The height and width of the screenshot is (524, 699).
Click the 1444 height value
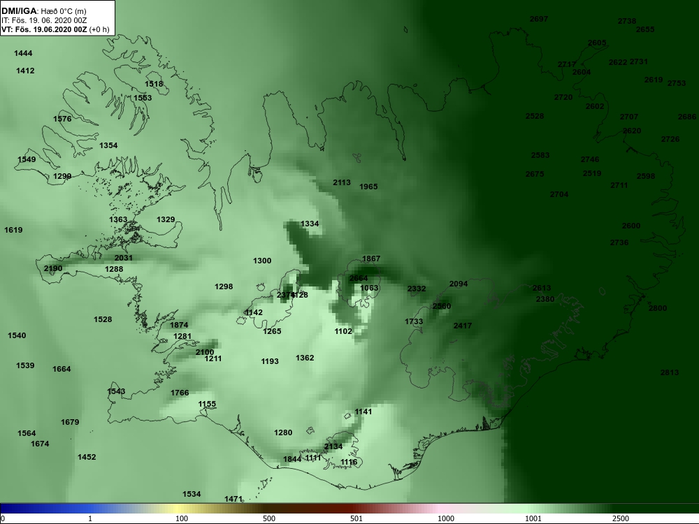coord(23,54)
